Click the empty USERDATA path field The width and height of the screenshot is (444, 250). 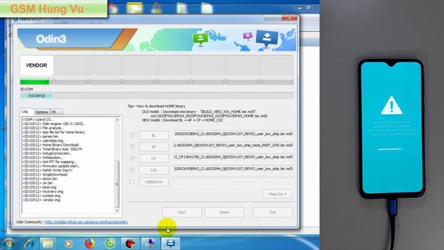(233, 181)
